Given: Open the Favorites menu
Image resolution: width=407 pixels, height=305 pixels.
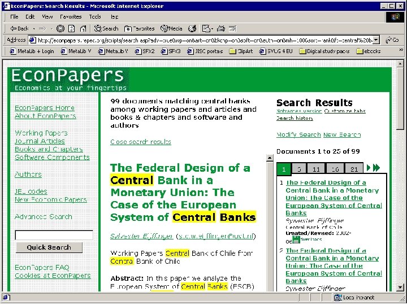Looking at the screenshot, I should (71, 17).
